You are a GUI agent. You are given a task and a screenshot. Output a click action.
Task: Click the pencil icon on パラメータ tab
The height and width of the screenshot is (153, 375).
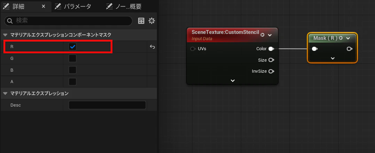point(58,7)
